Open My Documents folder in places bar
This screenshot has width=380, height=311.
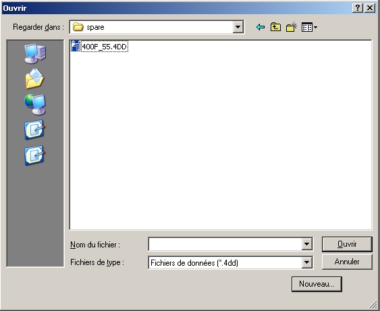point(34,79)
